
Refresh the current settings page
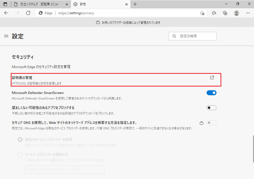28,13
